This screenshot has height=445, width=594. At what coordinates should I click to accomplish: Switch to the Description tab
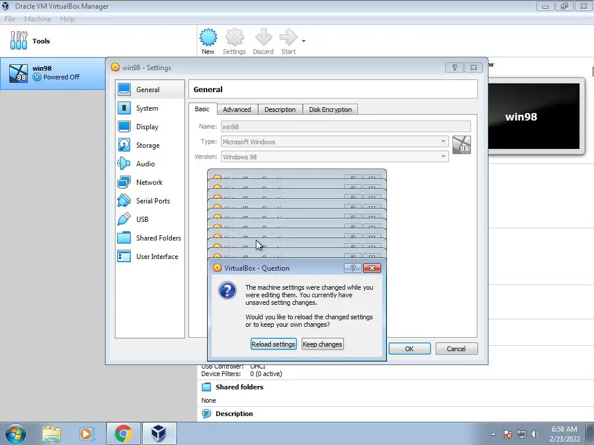coord(280,110)
